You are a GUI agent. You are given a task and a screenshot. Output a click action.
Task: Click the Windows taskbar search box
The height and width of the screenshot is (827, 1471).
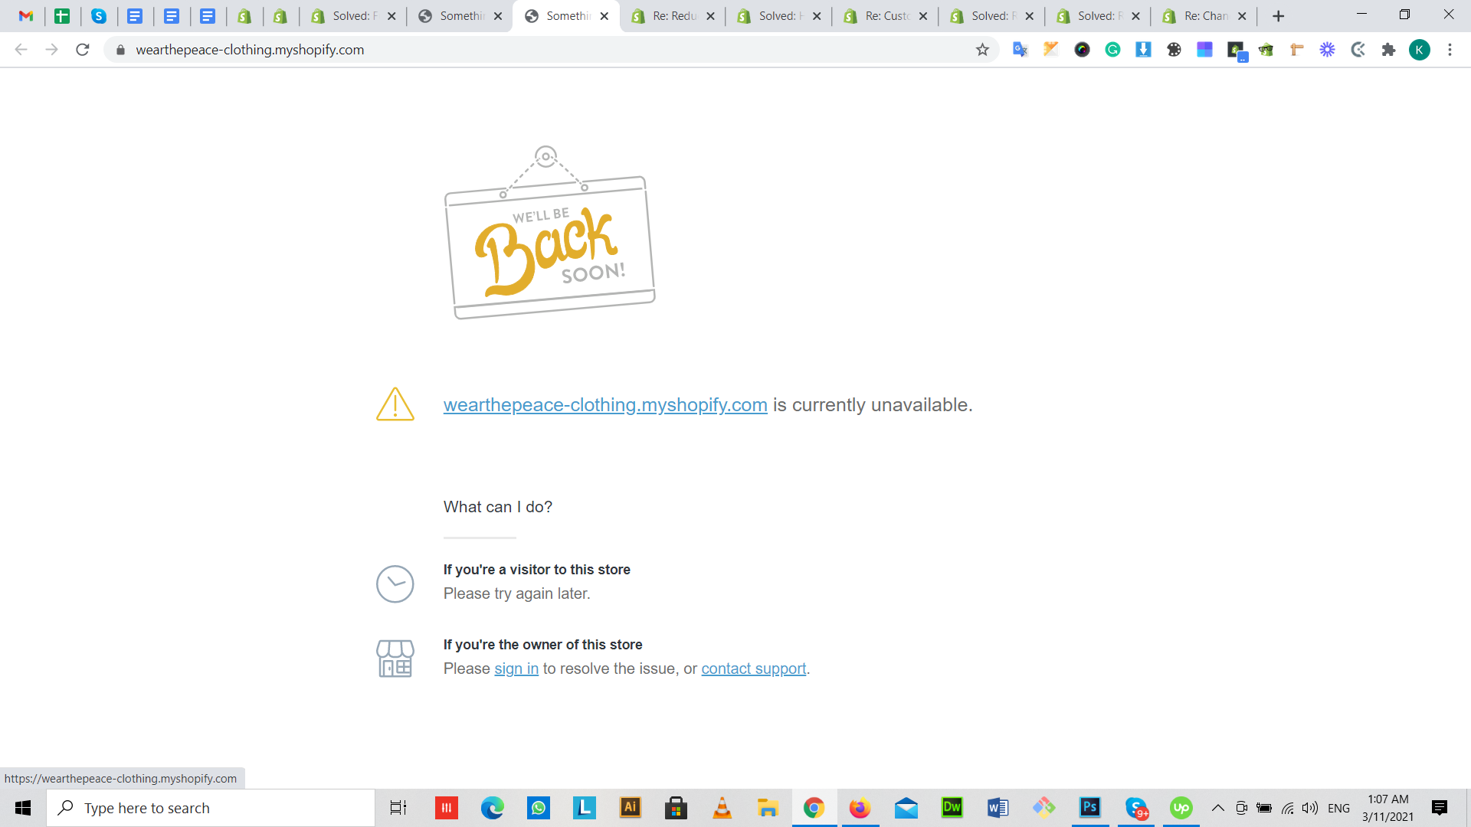coord(211,808)
